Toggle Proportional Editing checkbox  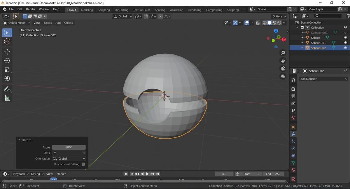tap(83, 164)
